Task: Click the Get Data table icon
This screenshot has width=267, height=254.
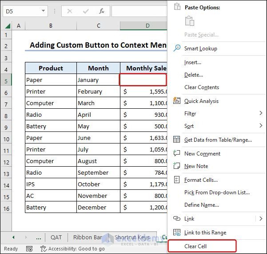Action: click(x=176, y=139)
